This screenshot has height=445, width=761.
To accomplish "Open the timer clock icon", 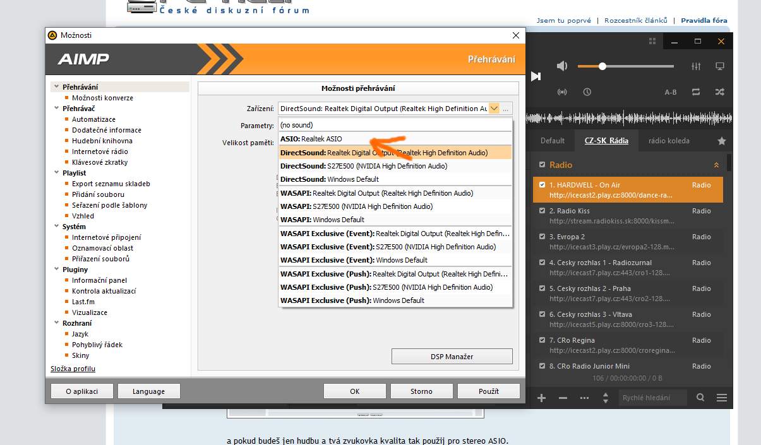I will pyautogui.click(x=587, y=92).
